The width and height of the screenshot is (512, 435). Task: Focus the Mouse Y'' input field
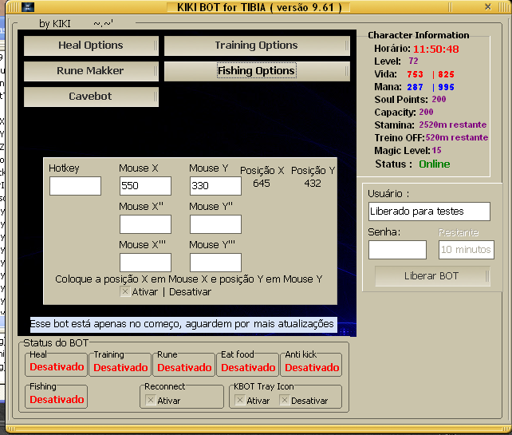215,224
